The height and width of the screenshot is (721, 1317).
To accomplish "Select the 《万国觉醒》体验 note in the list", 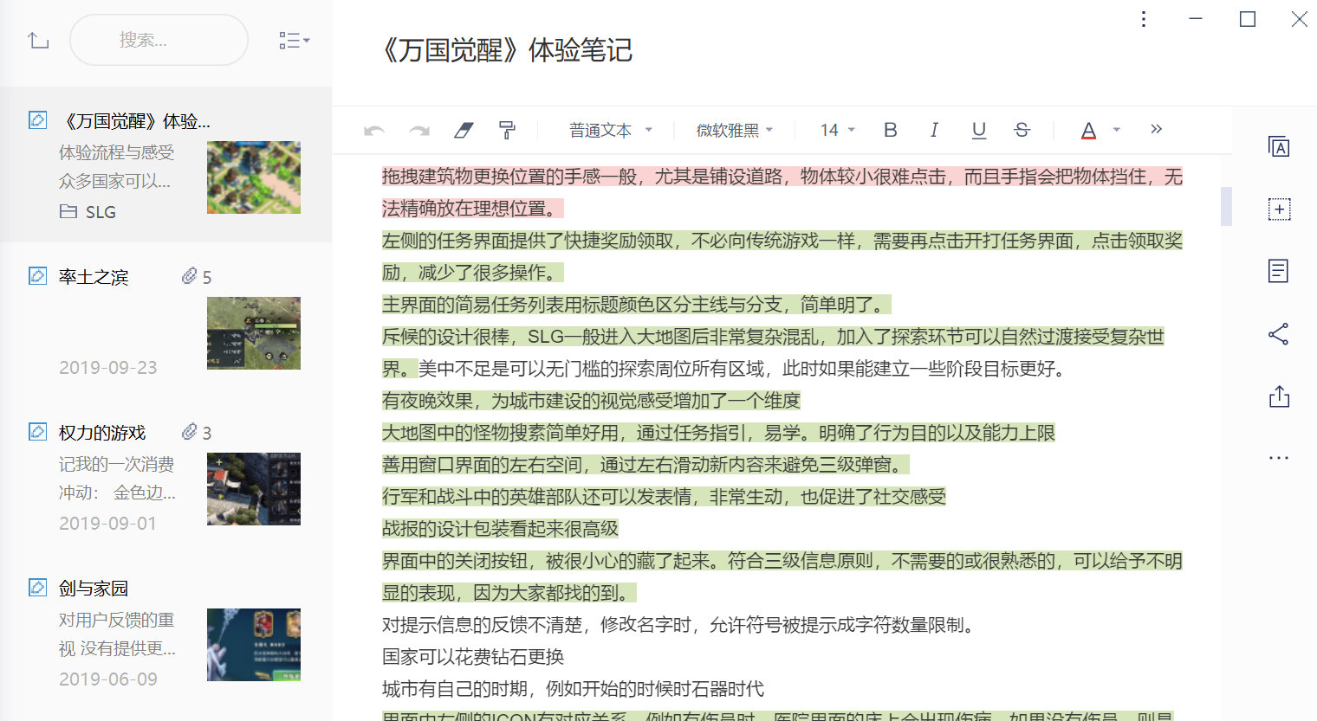I will click(165, 164).
